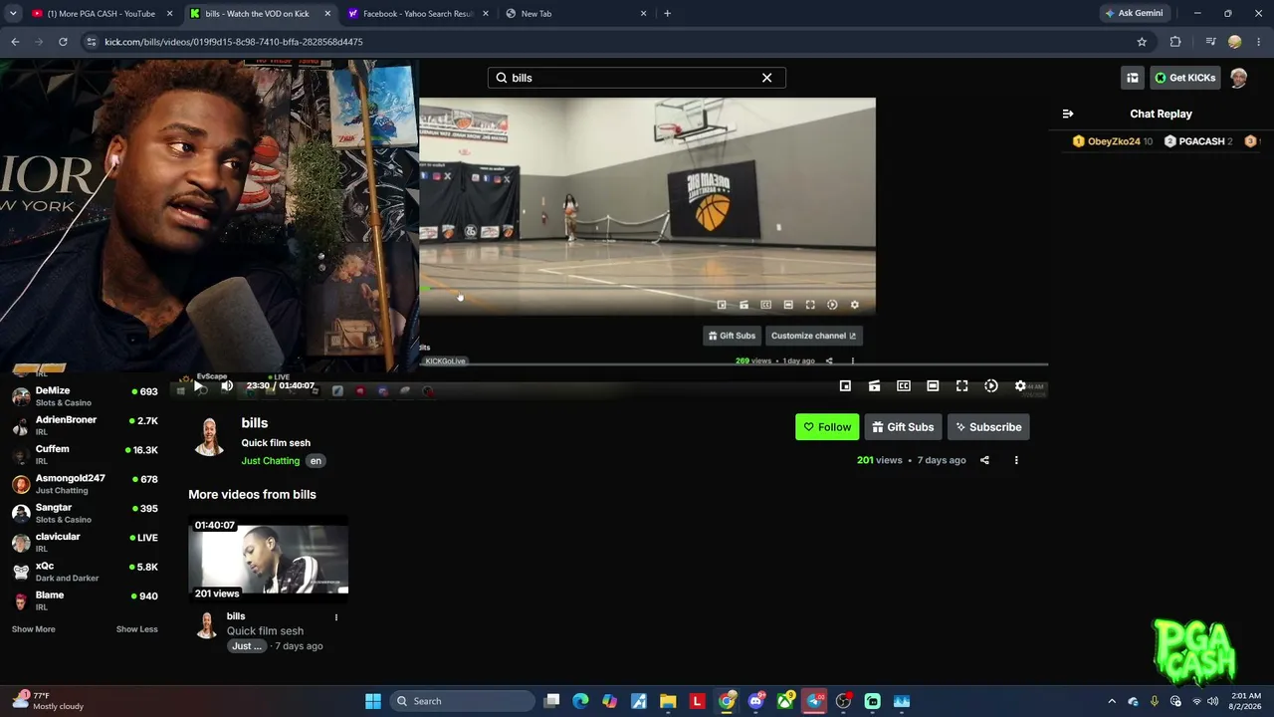Click the Ask Gemini button
1274x717 pixels.
click(x=1134, y=14)
